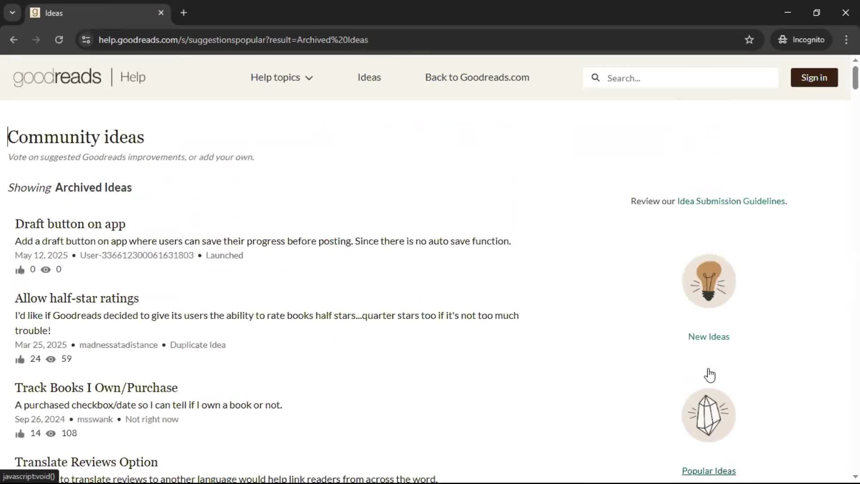
Task: Click the address bar URL
Action: click(233, 40)
